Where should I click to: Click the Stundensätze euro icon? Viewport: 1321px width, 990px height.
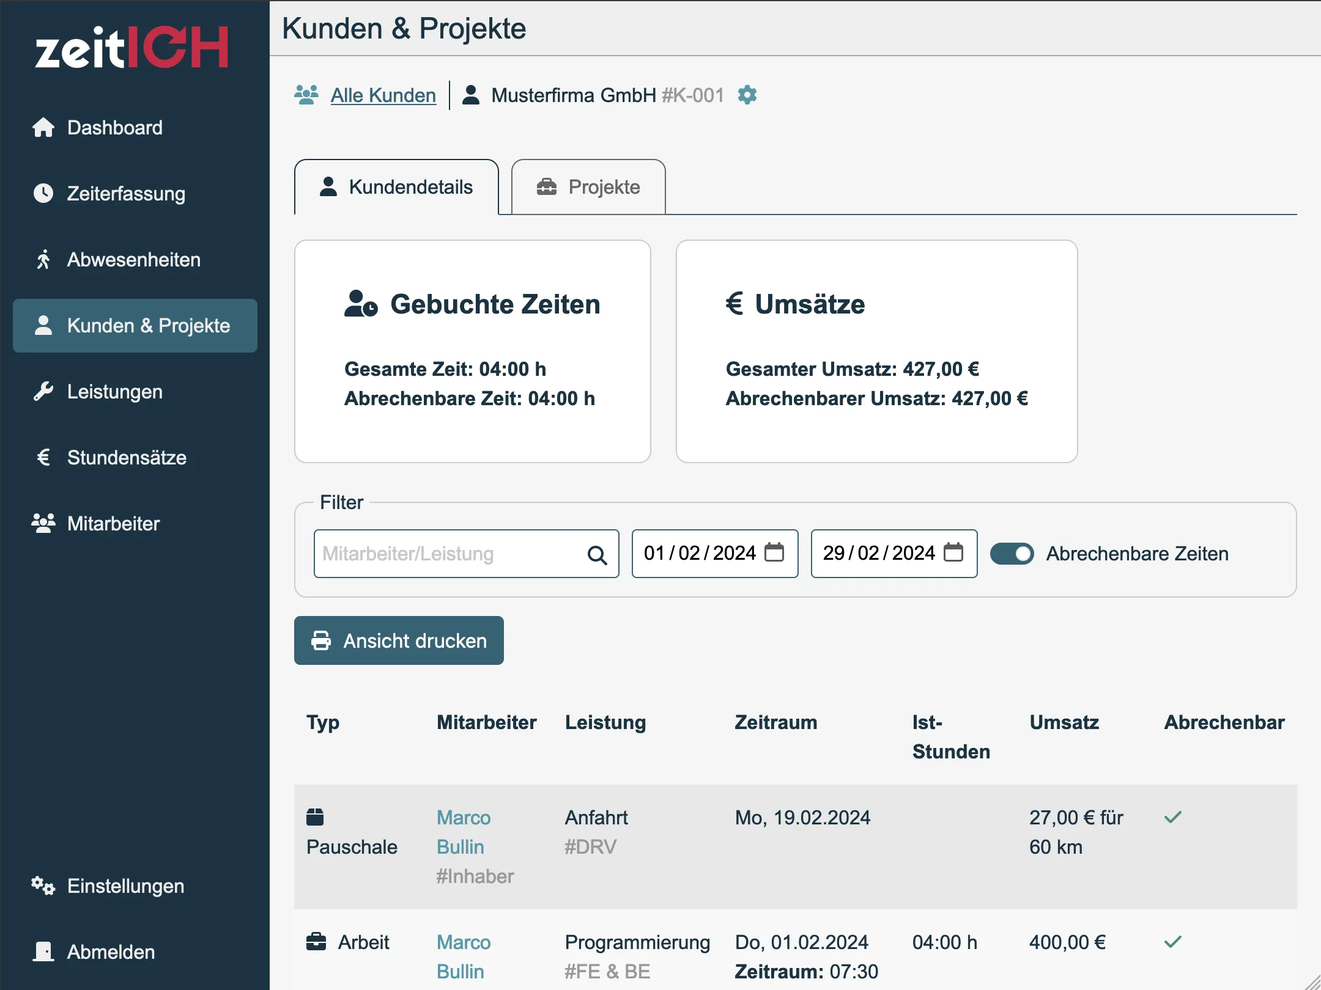pos(43,457)
